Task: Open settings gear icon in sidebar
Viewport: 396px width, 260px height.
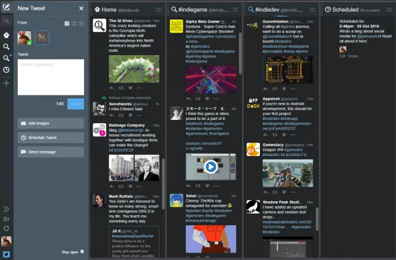Action: [6, 228]
